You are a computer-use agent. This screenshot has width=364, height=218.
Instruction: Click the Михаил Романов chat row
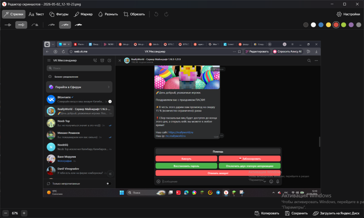79,135
